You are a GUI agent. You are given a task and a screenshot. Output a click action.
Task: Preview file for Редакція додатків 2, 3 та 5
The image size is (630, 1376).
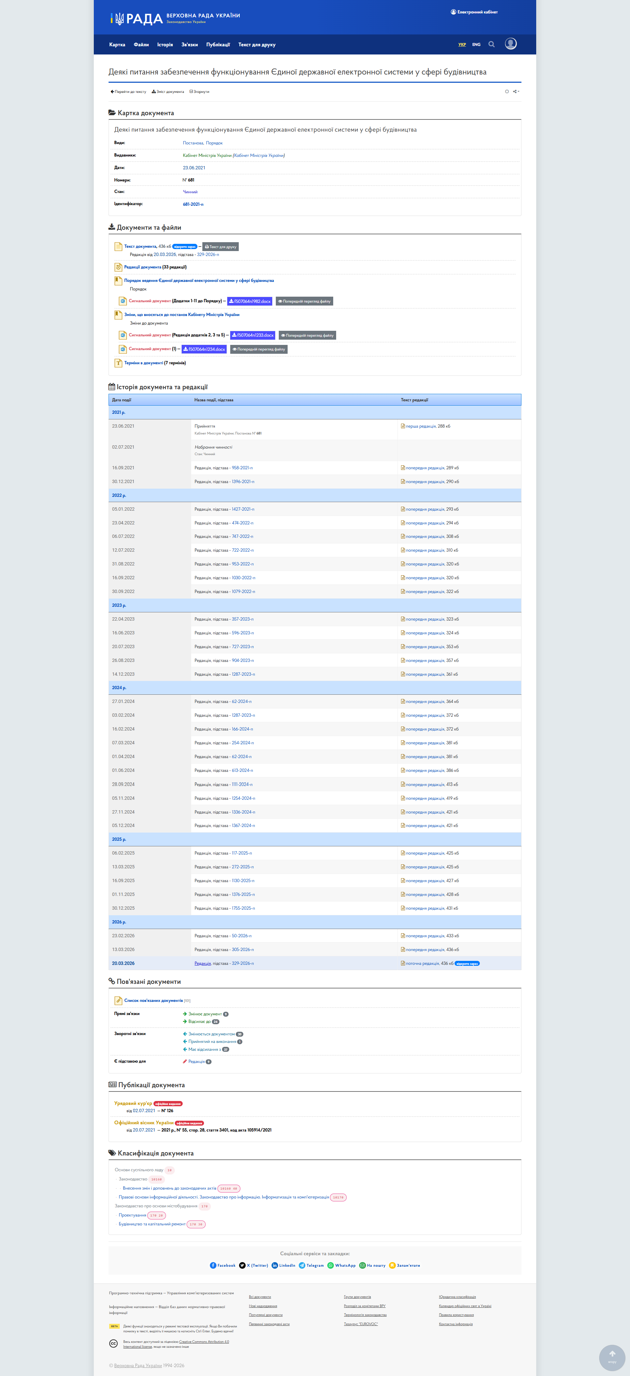tap(308, 335)
